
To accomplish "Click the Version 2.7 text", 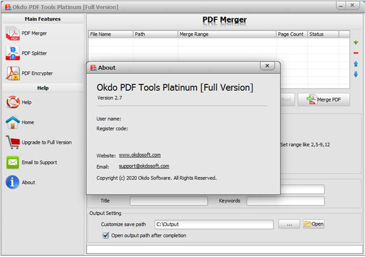I will click(109, 98).
